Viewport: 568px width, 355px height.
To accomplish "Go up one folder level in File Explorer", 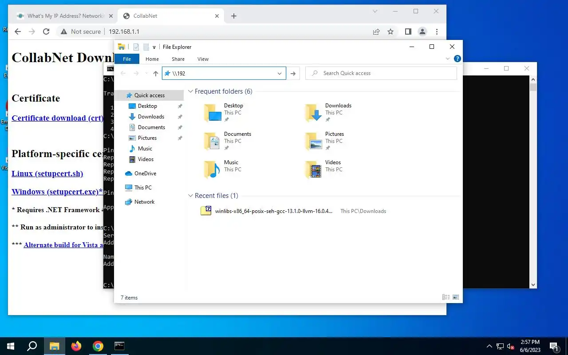I will pyautogui.click(x=155, y=73).
